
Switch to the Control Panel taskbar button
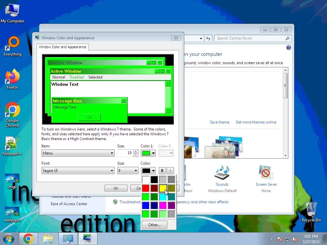click(68, 239)
